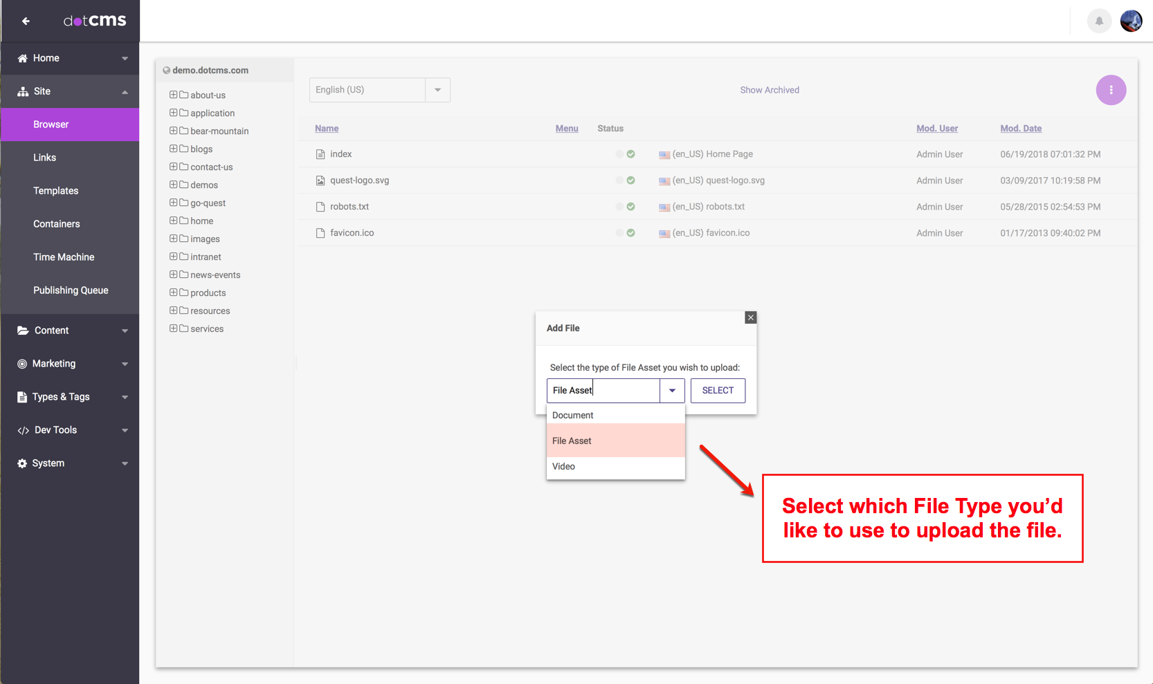1153x684 pixels.
Task: Click the back arrow beside dotCMS logo
Action: [26, 21]
